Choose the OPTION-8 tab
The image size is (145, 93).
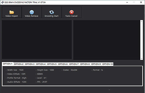tap(85, 64)
